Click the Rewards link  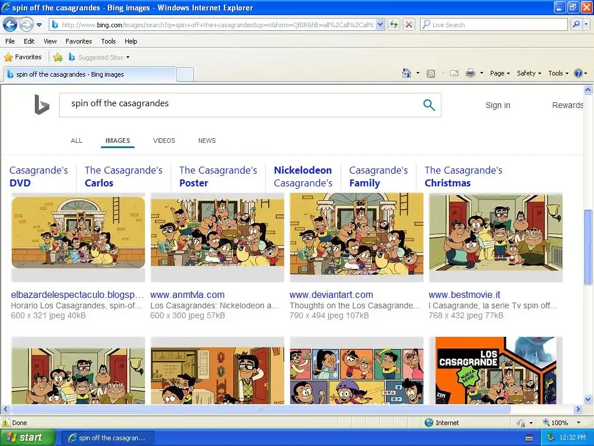[x=567, y=105]
